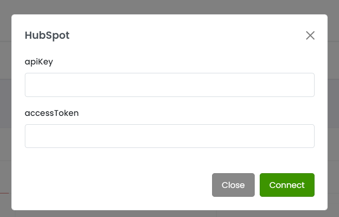The image size is (339, 217).
Task: Focus the accessToken text box
Action: (169, 136)
